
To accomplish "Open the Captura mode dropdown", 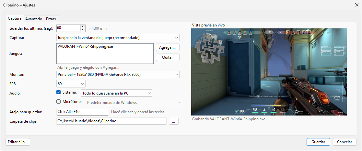I will click(x=118, y=37).
